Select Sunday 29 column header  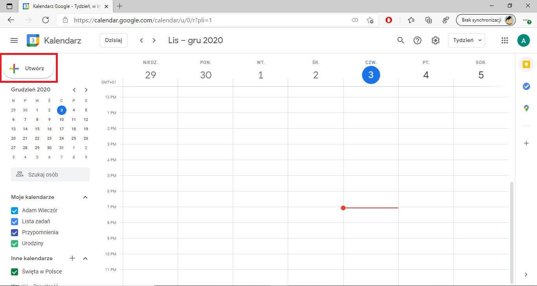151,71
